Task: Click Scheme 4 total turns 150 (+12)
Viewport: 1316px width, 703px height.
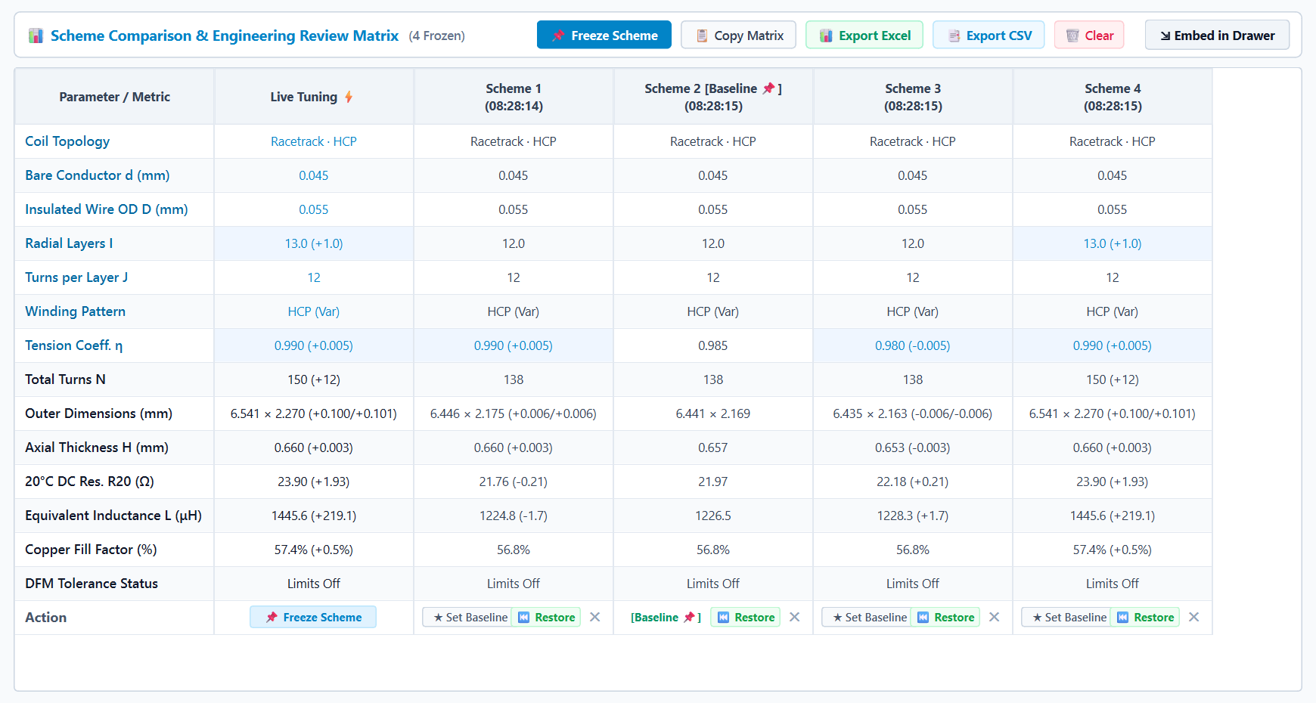Action: (x=1113, y=379)
